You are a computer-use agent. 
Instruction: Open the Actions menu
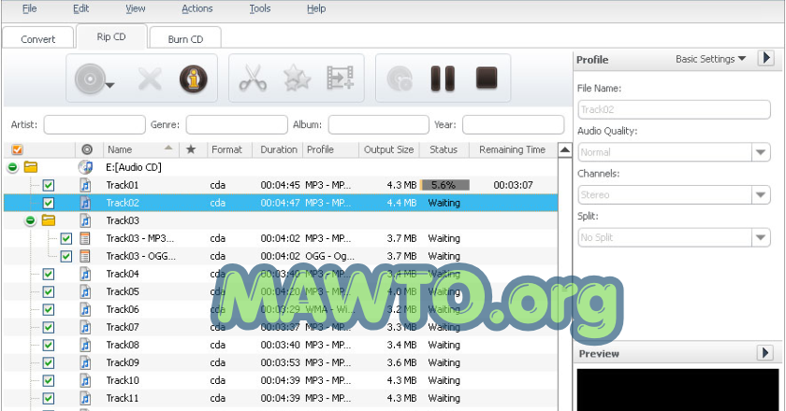tap(197, 8)
